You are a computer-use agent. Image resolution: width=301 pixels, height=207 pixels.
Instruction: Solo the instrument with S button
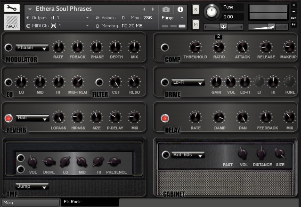click(195, 9)
